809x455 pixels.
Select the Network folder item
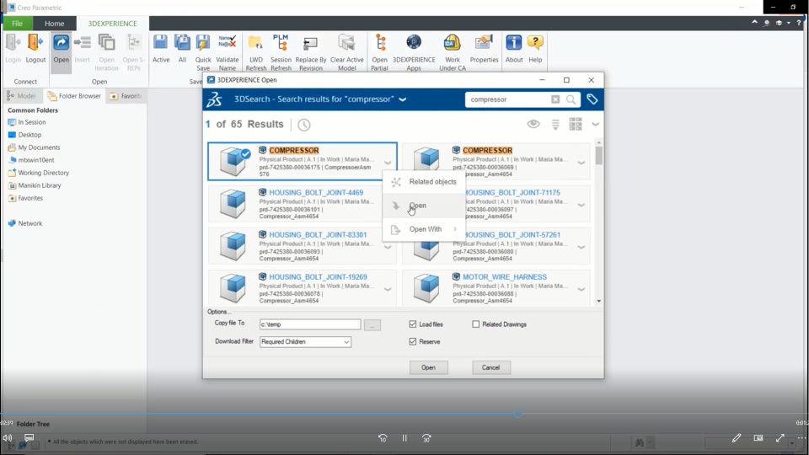point(24,223)
